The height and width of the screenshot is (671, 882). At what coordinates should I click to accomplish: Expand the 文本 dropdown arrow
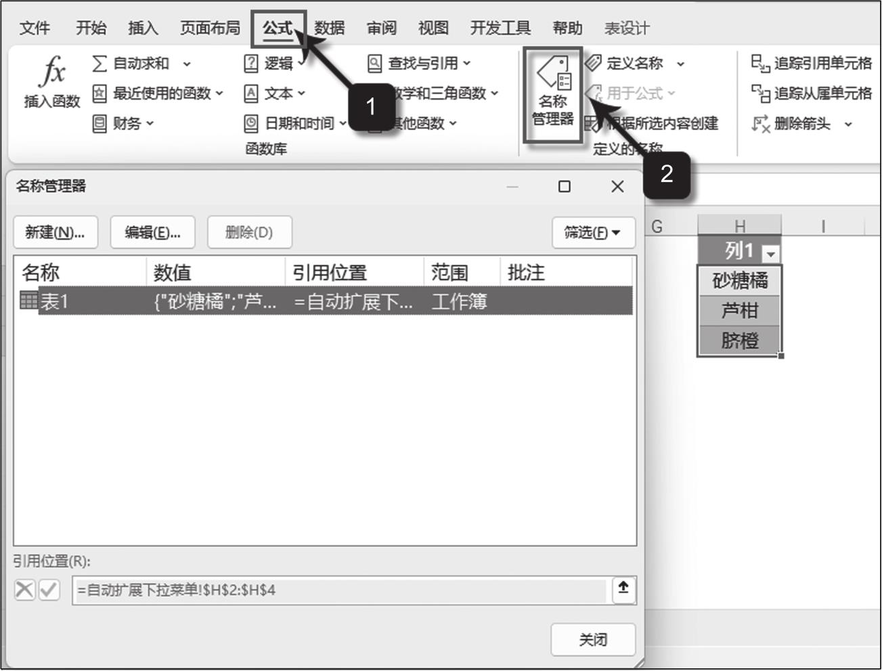301,93
